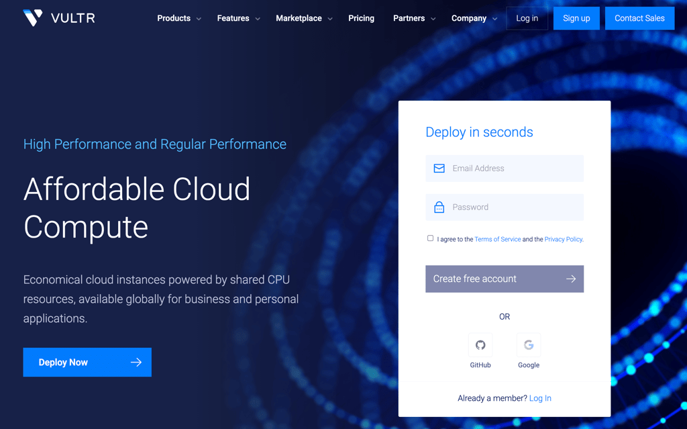Click the "OR" separator text

point(505,317)
